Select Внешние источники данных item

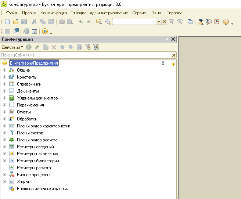click(x=43, y=189)
